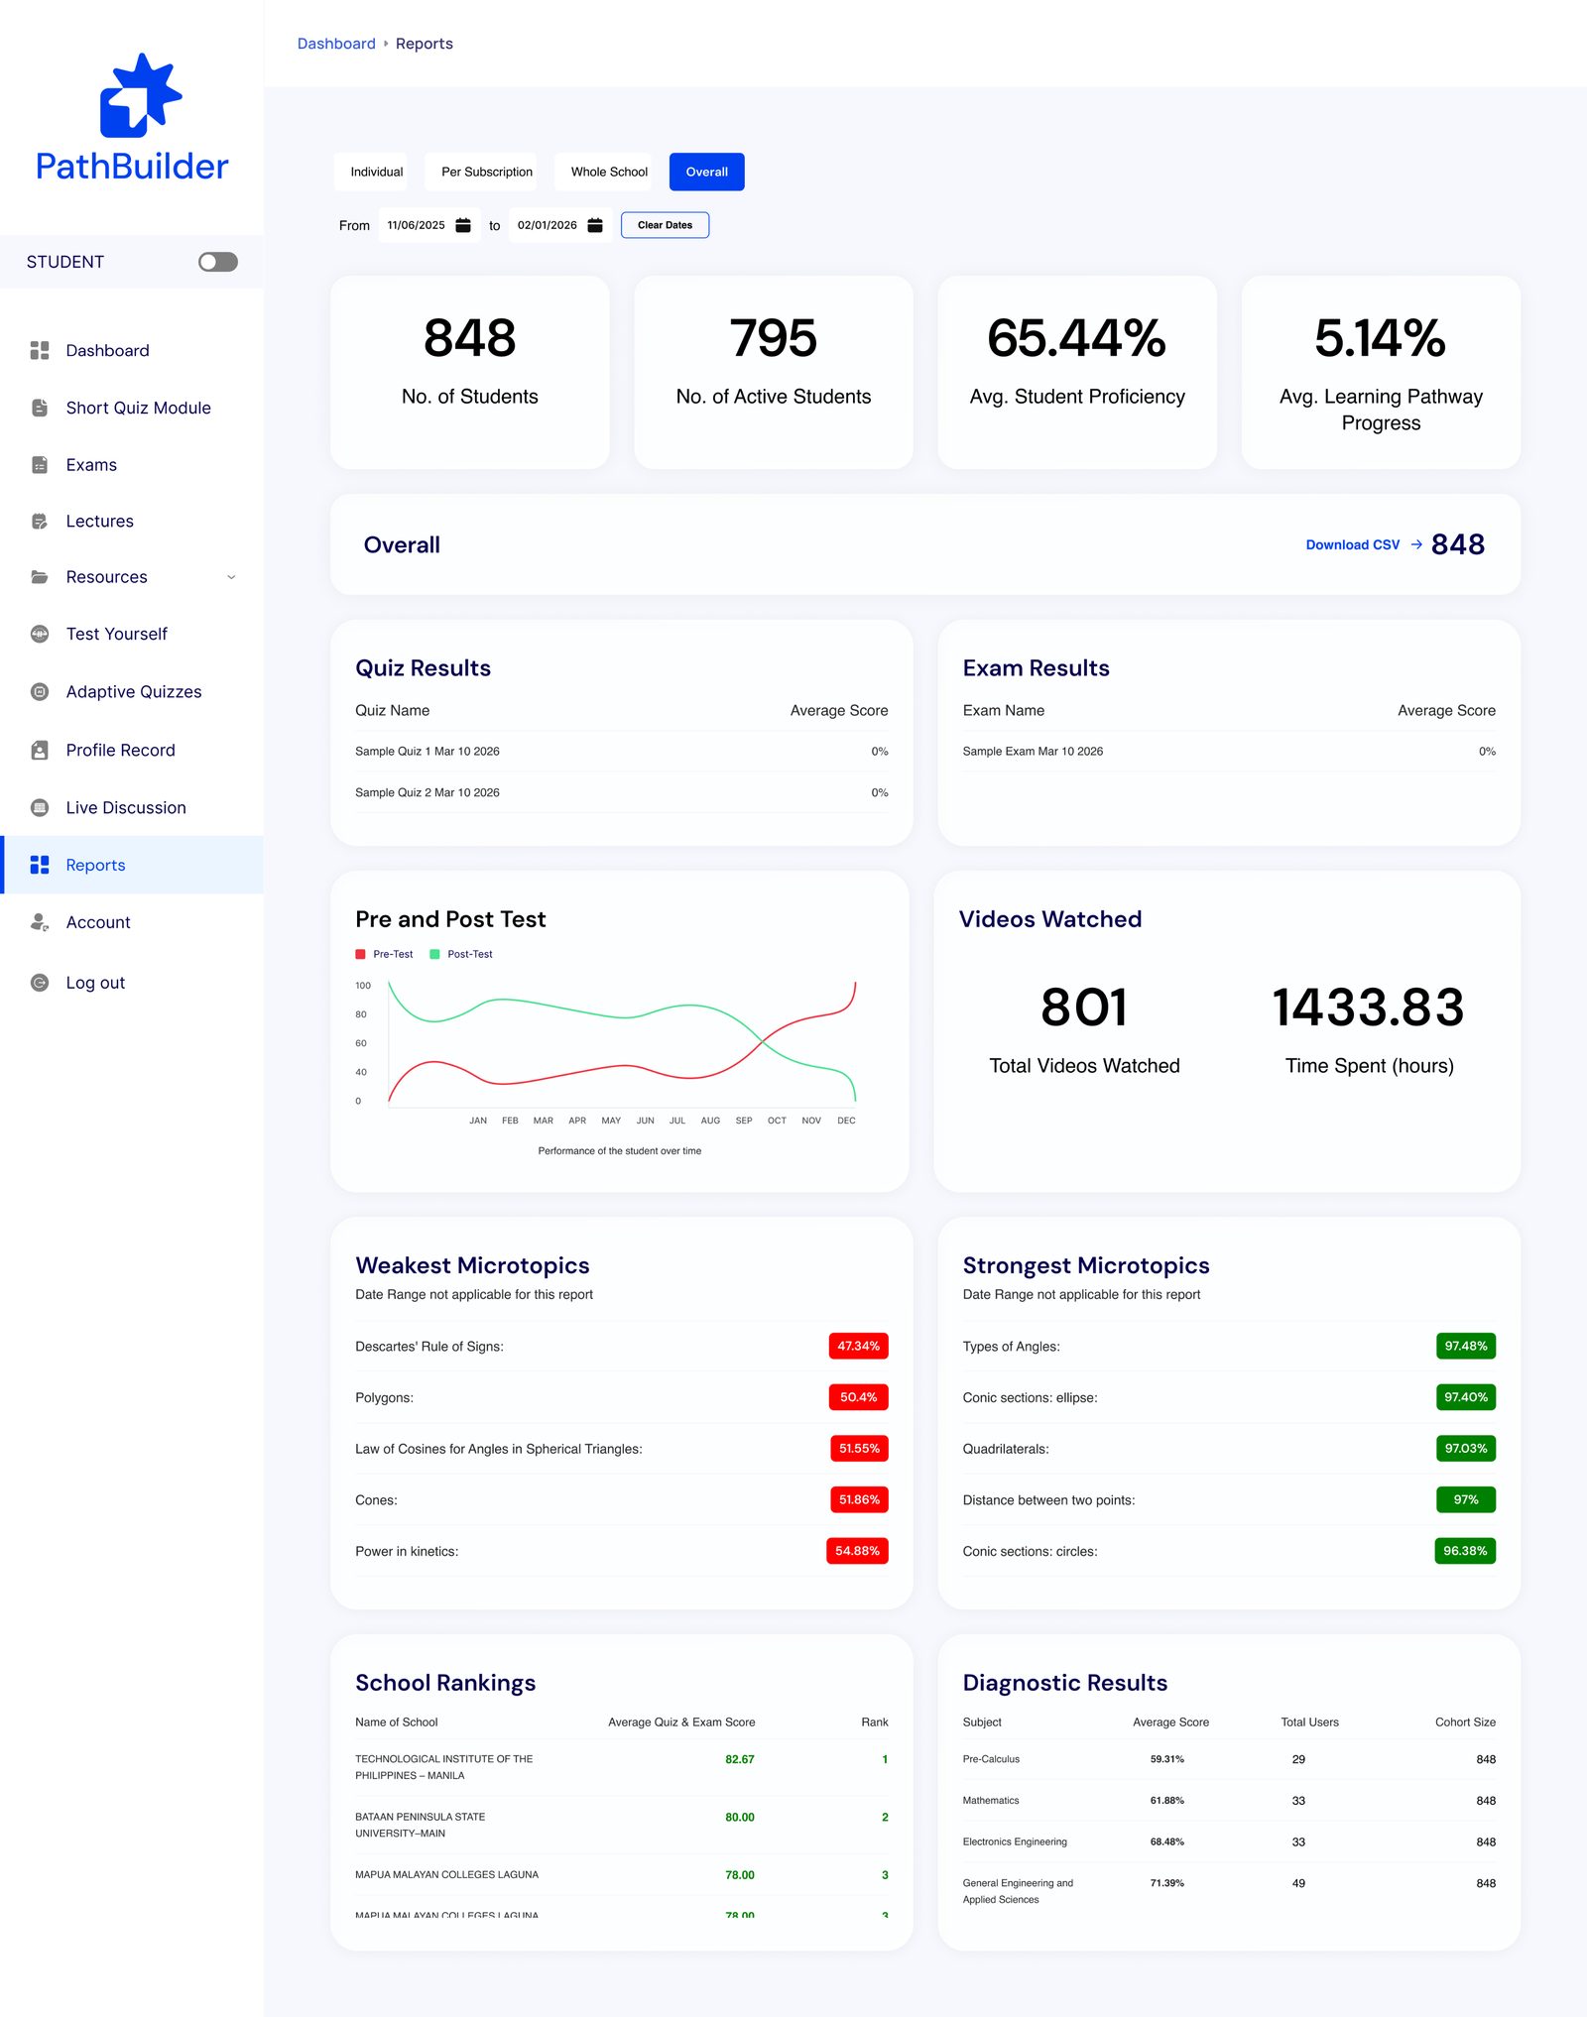
Task: Toggle the STUDENT mode switch
Action: pyautogui.click(x=218, y=262)
